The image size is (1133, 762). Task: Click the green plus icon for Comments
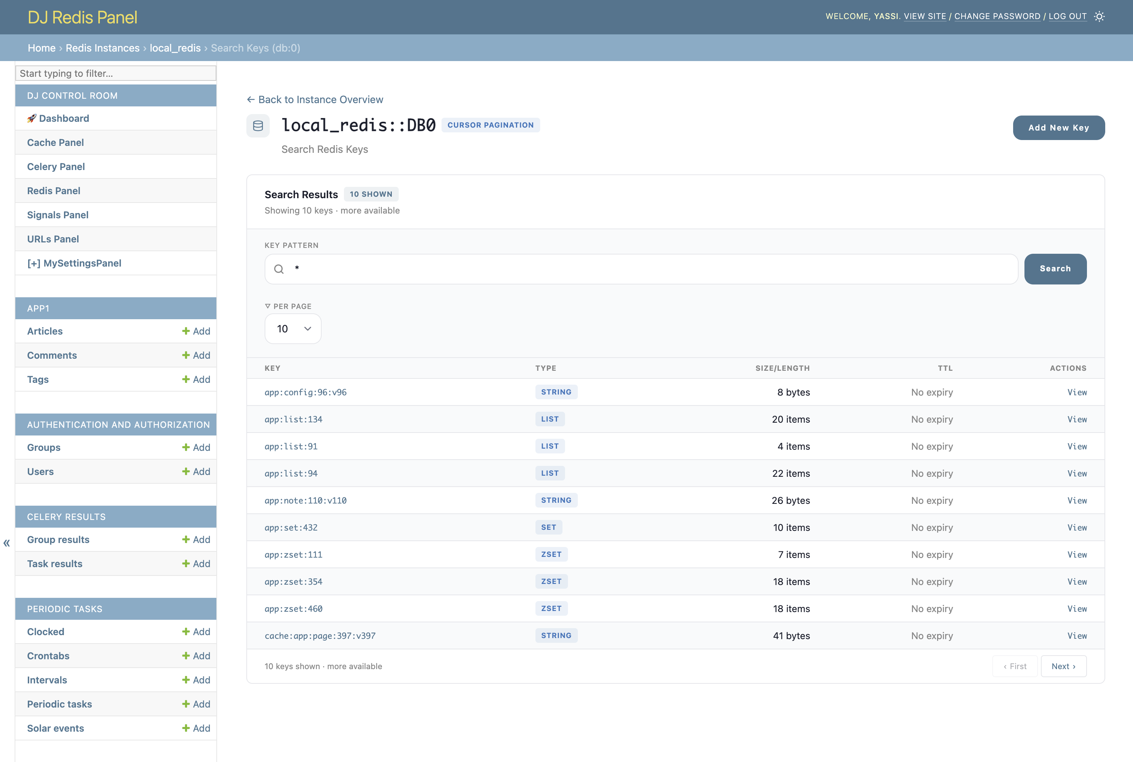pyautogui.click(x=186, y=355)
